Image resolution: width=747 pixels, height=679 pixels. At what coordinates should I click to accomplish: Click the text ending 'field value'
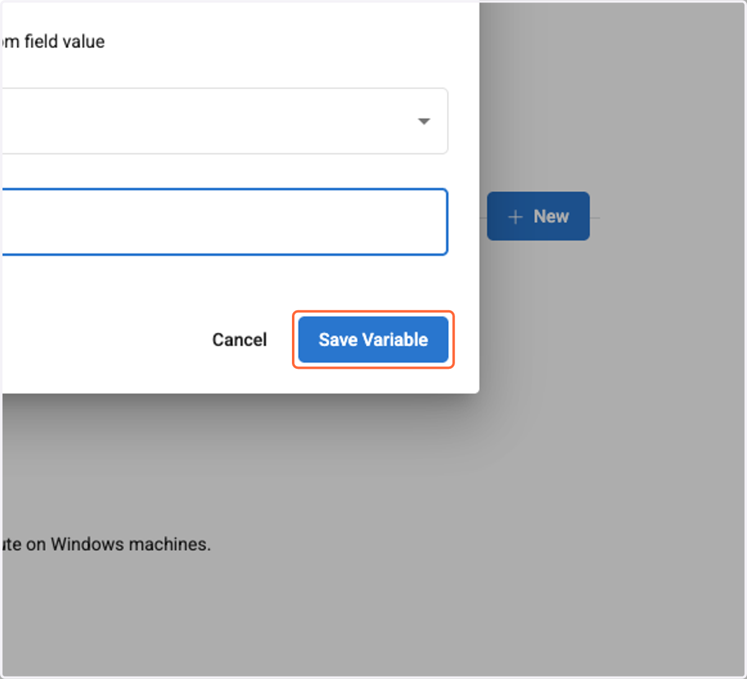click(x=54, y=42)
